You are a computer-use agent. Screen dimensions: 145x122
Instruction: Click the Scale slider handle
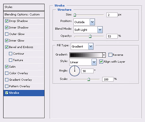coord(89,79)
